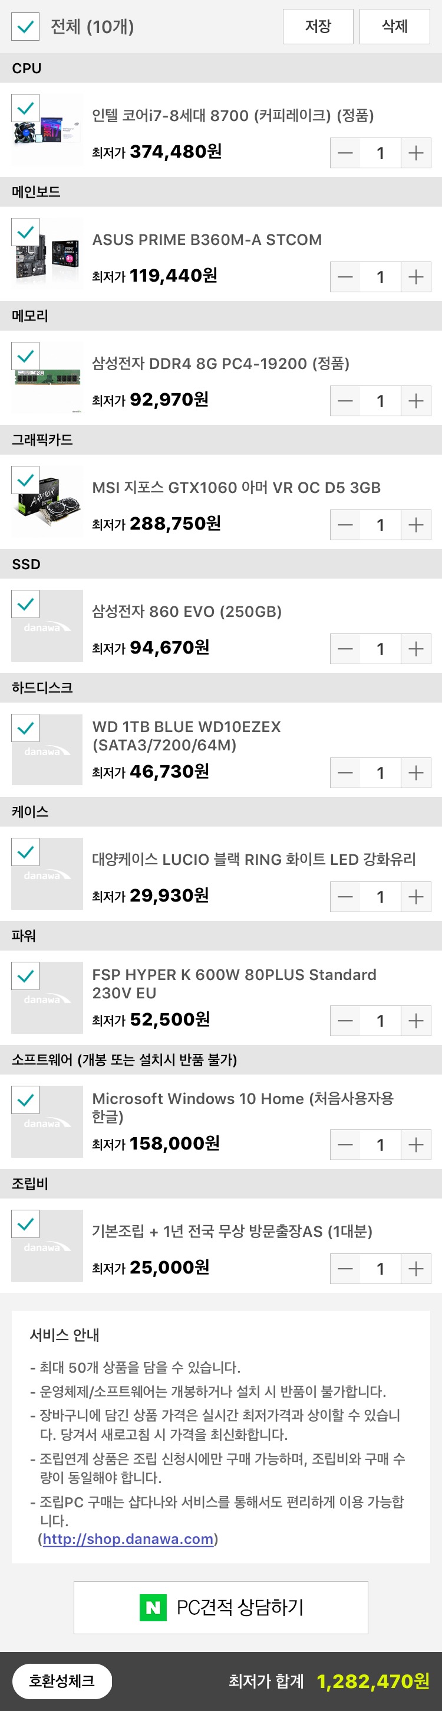Click the PC견적 상담하기 button
Image resolution: width=442 pixels, height=1711 pixels.
click(x=220, y=1607)
